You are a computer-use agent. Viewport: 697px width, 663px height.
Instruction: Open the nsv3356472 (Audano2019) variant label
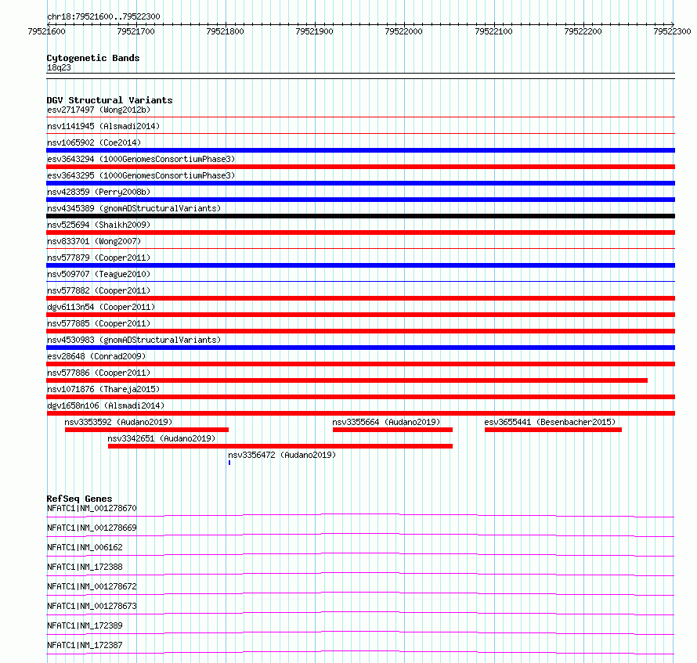[282, 455]
